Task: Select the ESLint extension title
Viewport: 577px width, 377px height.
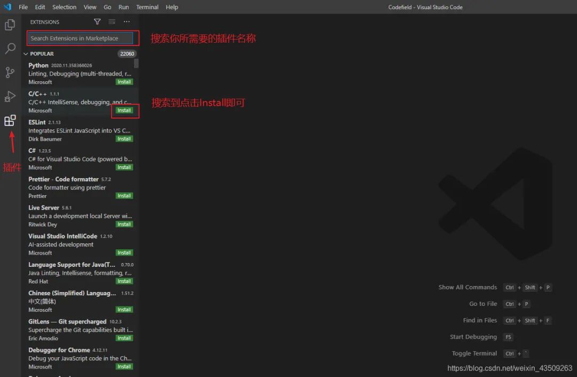Action: [x=37, y=122]
